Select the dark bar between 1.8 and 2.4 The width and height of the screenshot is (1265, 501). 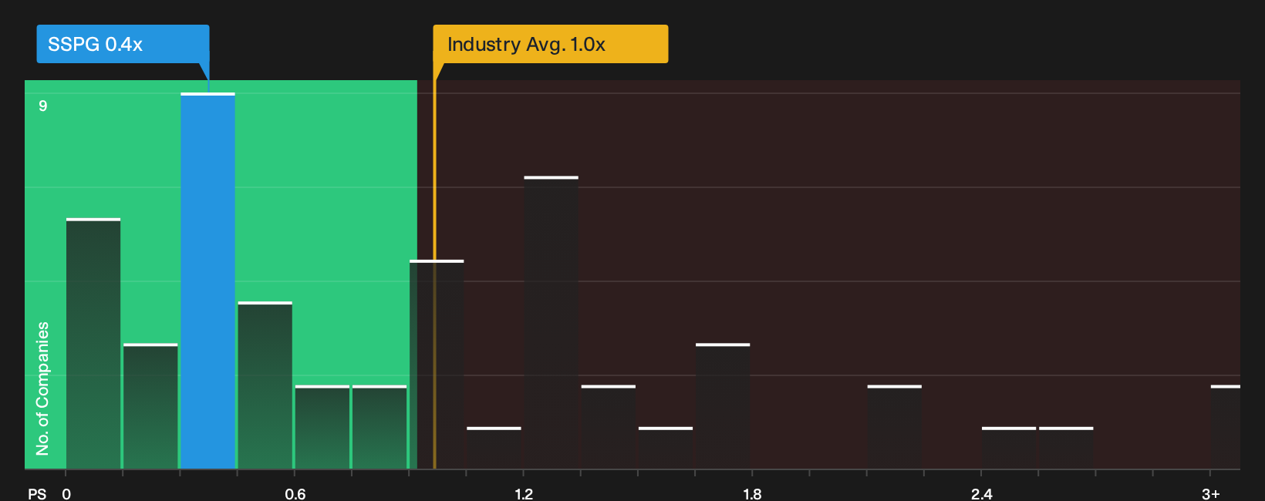tap(895, 427)
